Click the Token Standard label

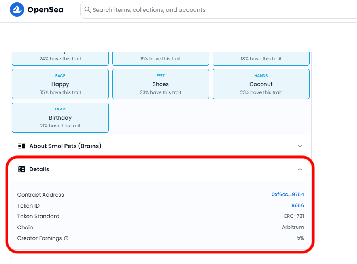[38, 217]
